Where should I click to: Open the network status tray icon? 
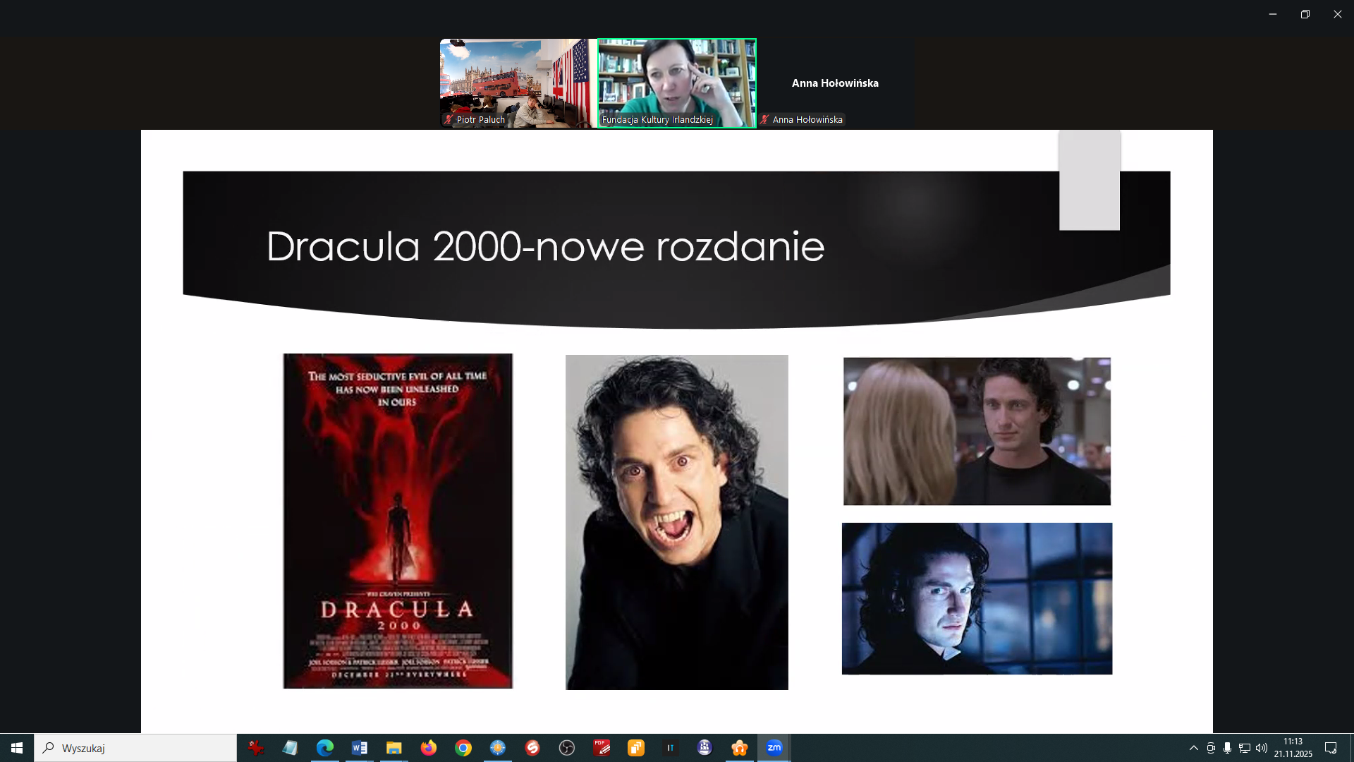tap(1245, 748)
